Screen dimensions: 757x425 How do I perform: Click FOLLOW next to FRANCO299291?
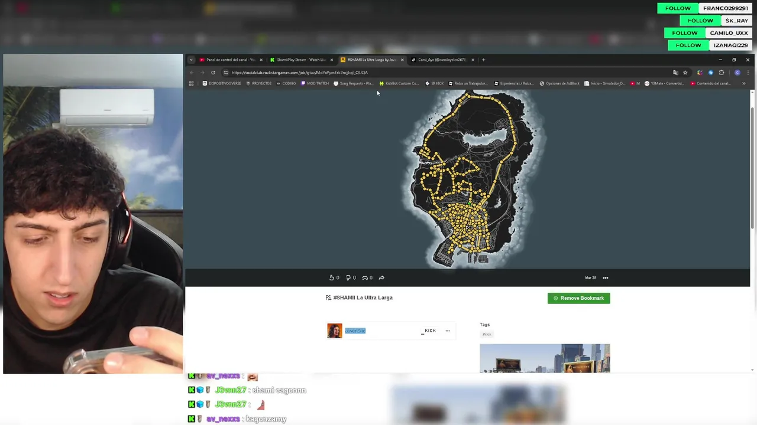tap(678, 8)
